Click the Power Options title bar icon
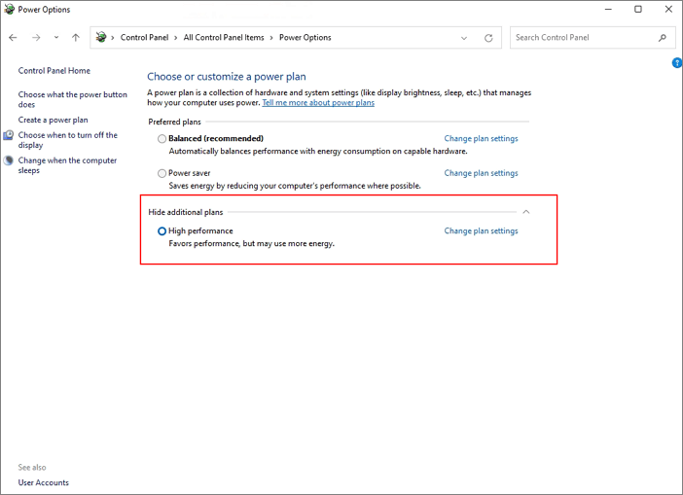The width and height of the screenshot is (683, 495). [x=10, y=10]
